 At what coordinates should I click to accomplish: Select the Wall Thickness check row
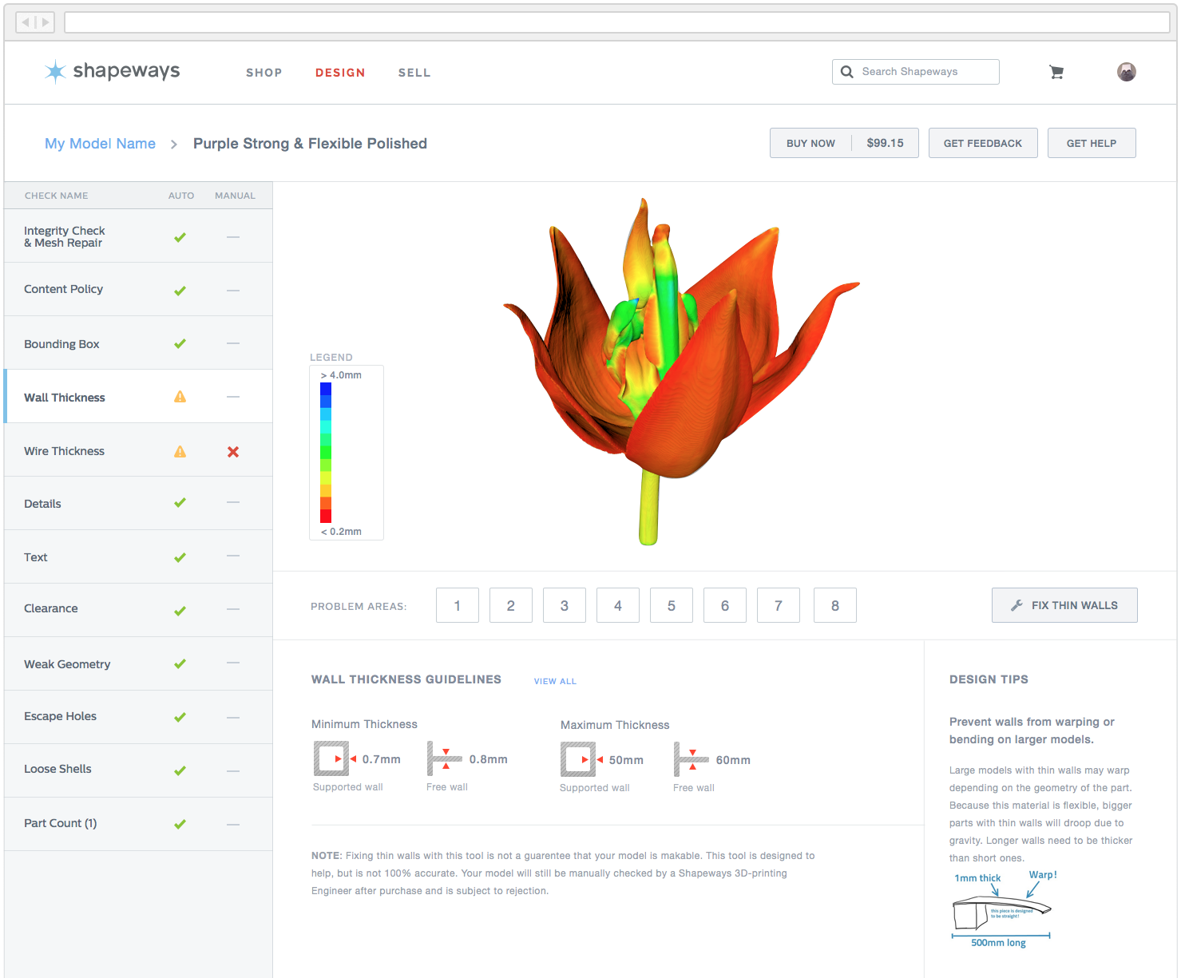click(138, 396)
